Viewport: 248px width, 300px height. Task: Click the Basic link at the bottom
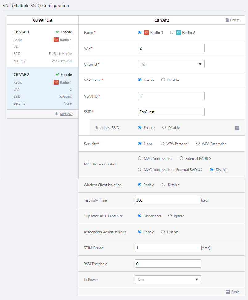click(235, 292)
